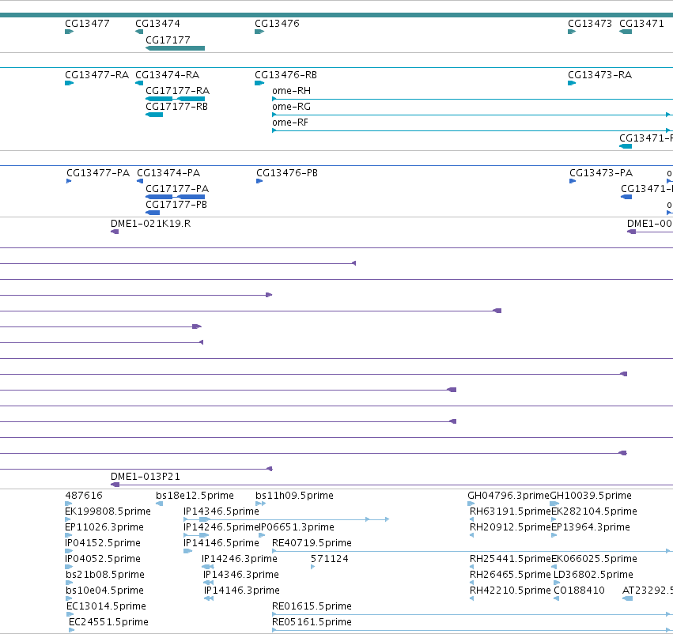Select the RH25441.5prime EST
Viewport: 673px width, 634px height.
tap(510, 559)
